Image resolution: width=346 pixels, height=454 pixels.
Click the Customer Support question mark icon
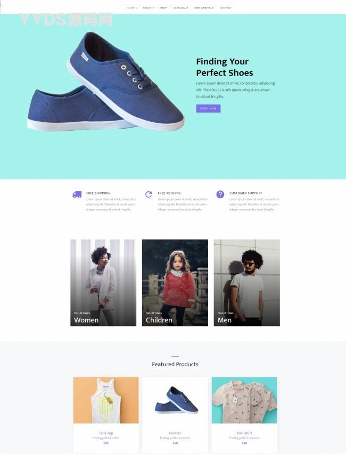pyautogui.click(x=220, y=194)
